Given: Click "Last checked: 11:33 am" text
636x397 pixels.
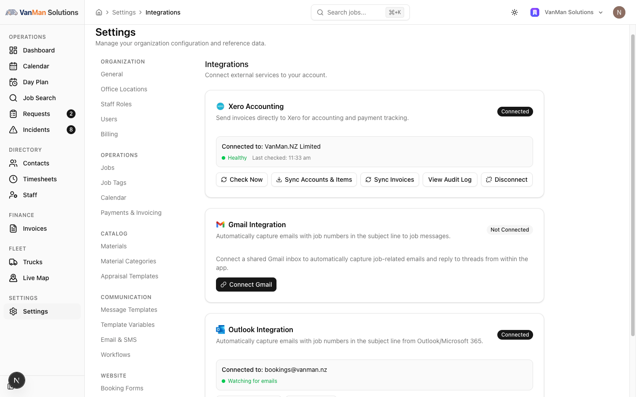Looking at the screenshot, I should 281,158.
